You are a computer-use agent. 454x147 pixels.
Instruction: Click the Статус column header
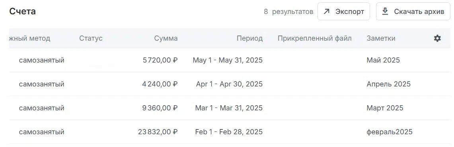point(91,38)
